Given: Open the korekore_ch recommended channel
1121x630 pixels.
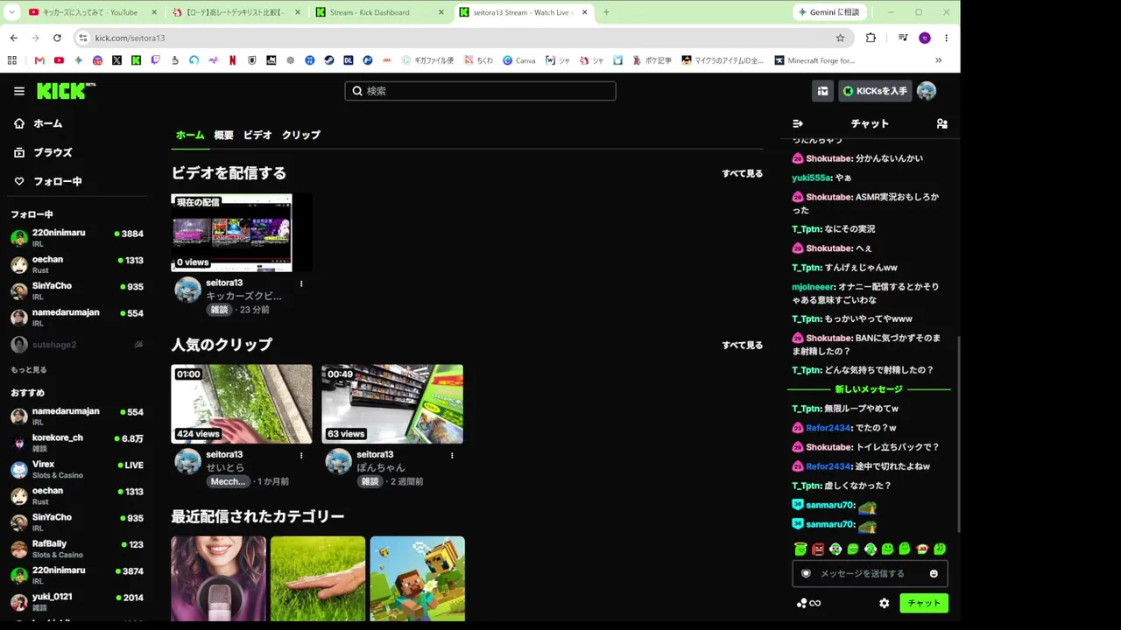Looking at the screenshot, I should tap(77, 442).
